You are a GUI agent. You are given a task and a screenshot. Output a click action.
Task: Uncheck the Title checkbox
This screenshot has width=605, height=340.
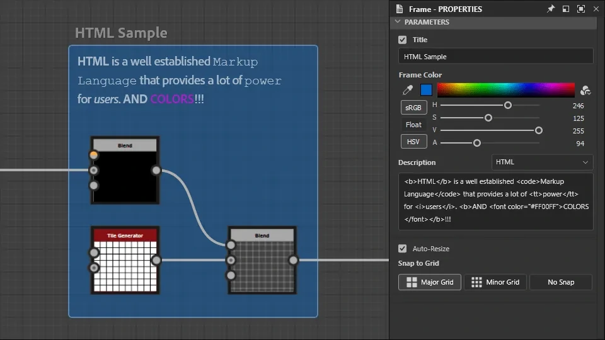(x=403, y=40)
